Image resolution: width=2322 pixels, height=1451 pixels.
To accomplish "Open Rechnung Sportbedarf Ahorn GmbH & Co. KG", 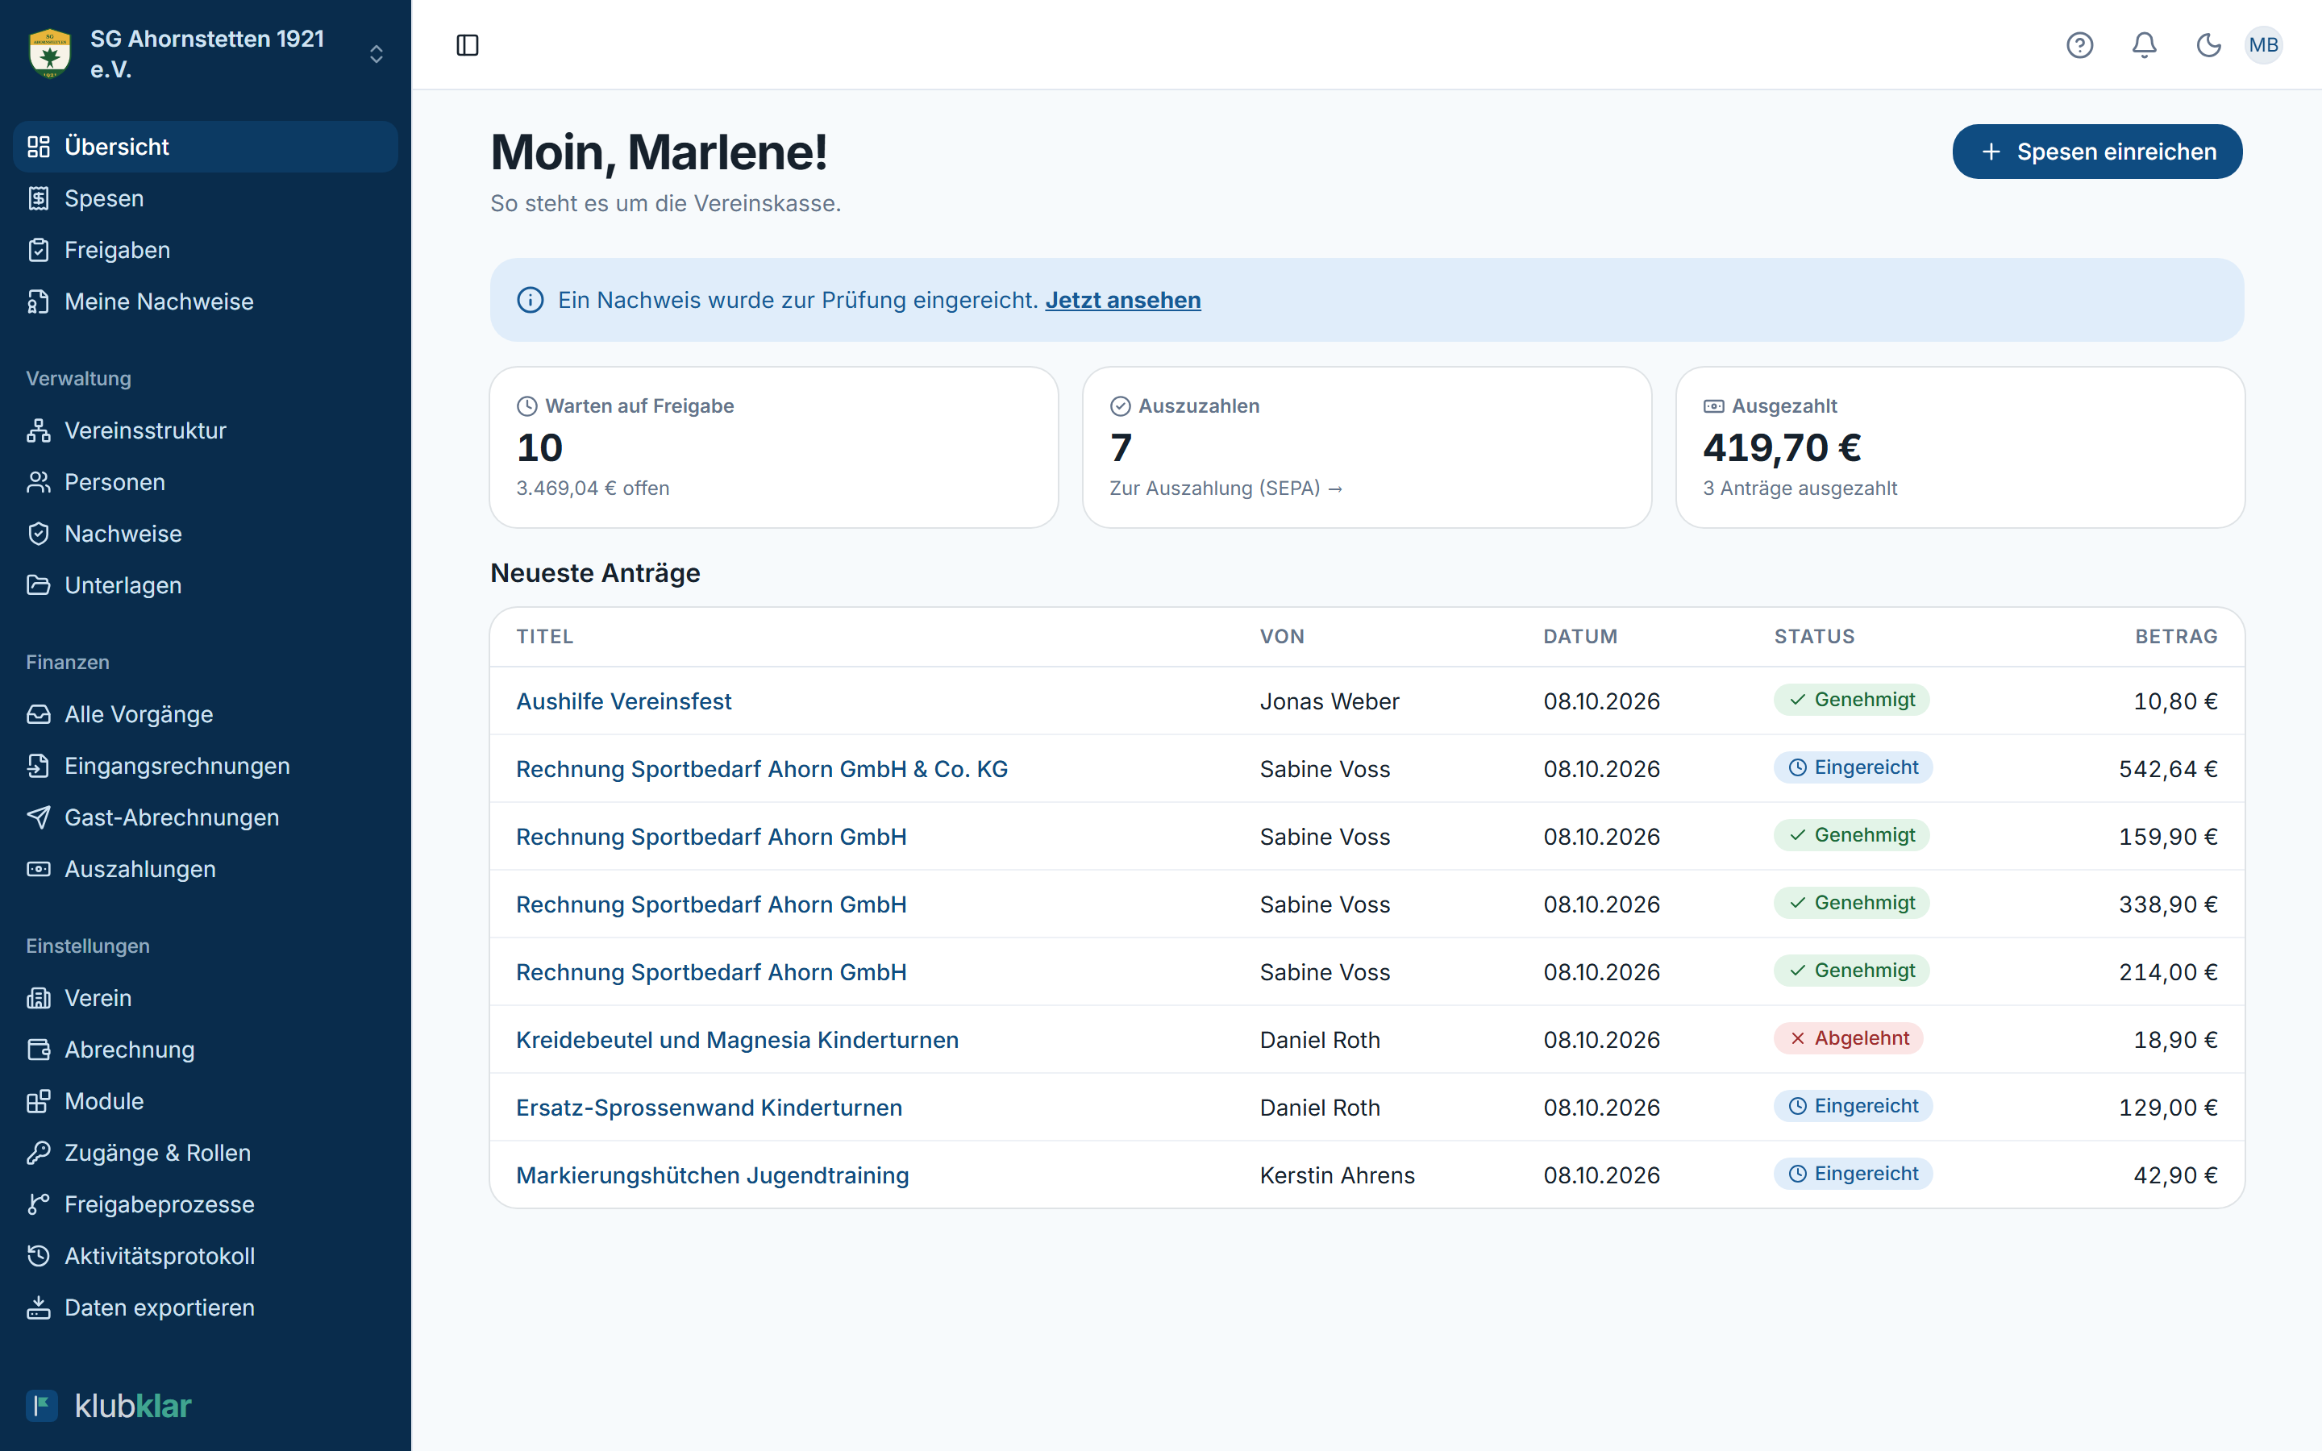I will [x=762, y=769].
